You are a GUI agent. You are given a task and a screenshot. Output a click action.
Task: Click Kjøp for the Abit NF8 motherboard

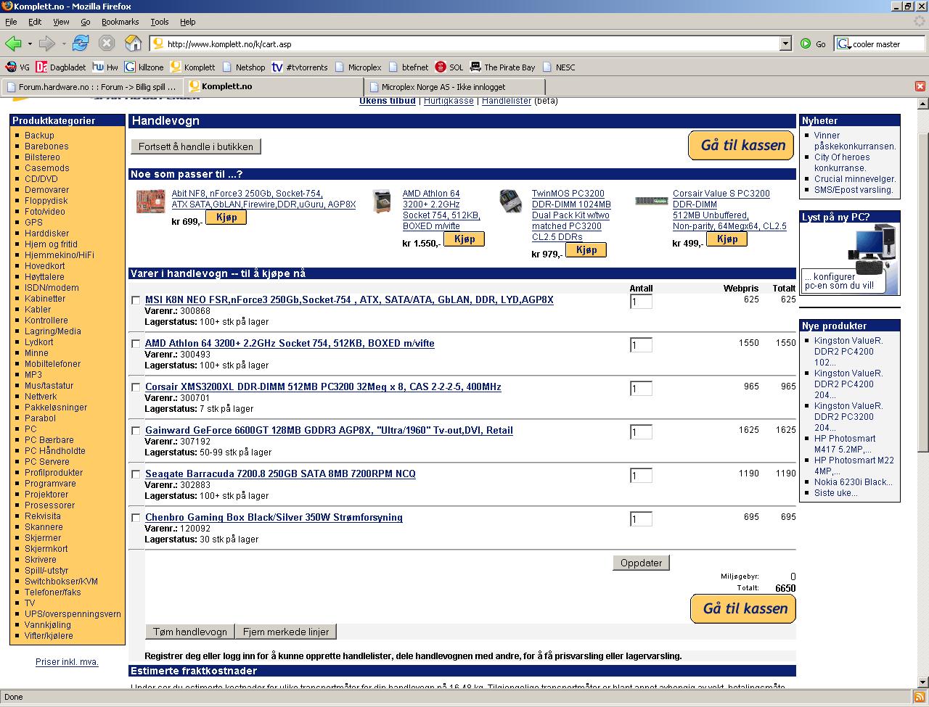226,217
